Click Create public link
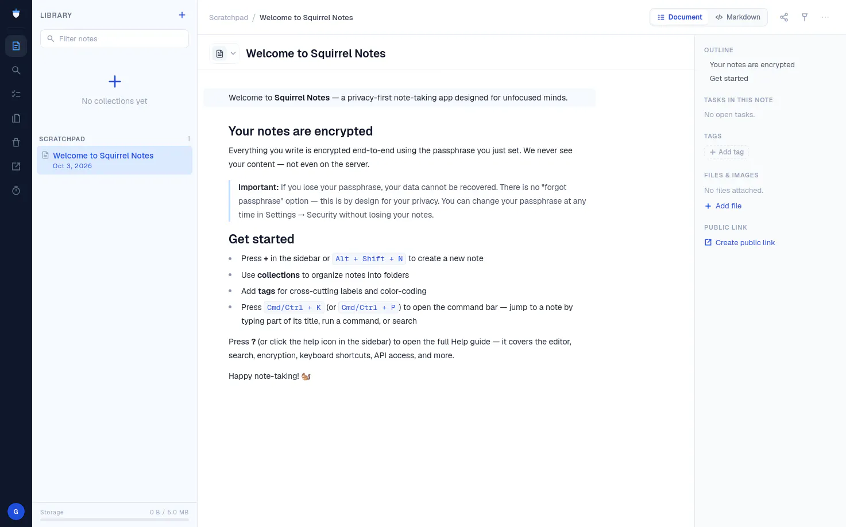 [x=740, y=243]
